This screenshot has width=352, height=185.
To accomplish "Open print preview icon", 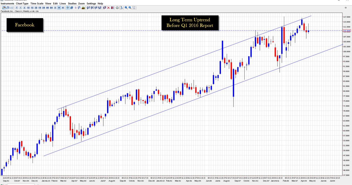I will (x=121, y=8).
